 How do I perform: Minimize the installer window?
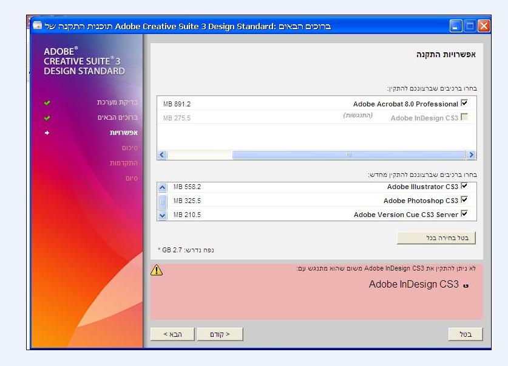pyautogui.click(x=456, y=26)
